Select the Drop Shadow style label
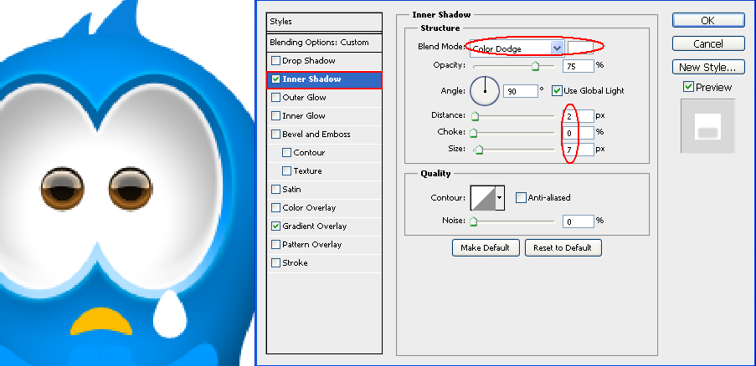 309,61
